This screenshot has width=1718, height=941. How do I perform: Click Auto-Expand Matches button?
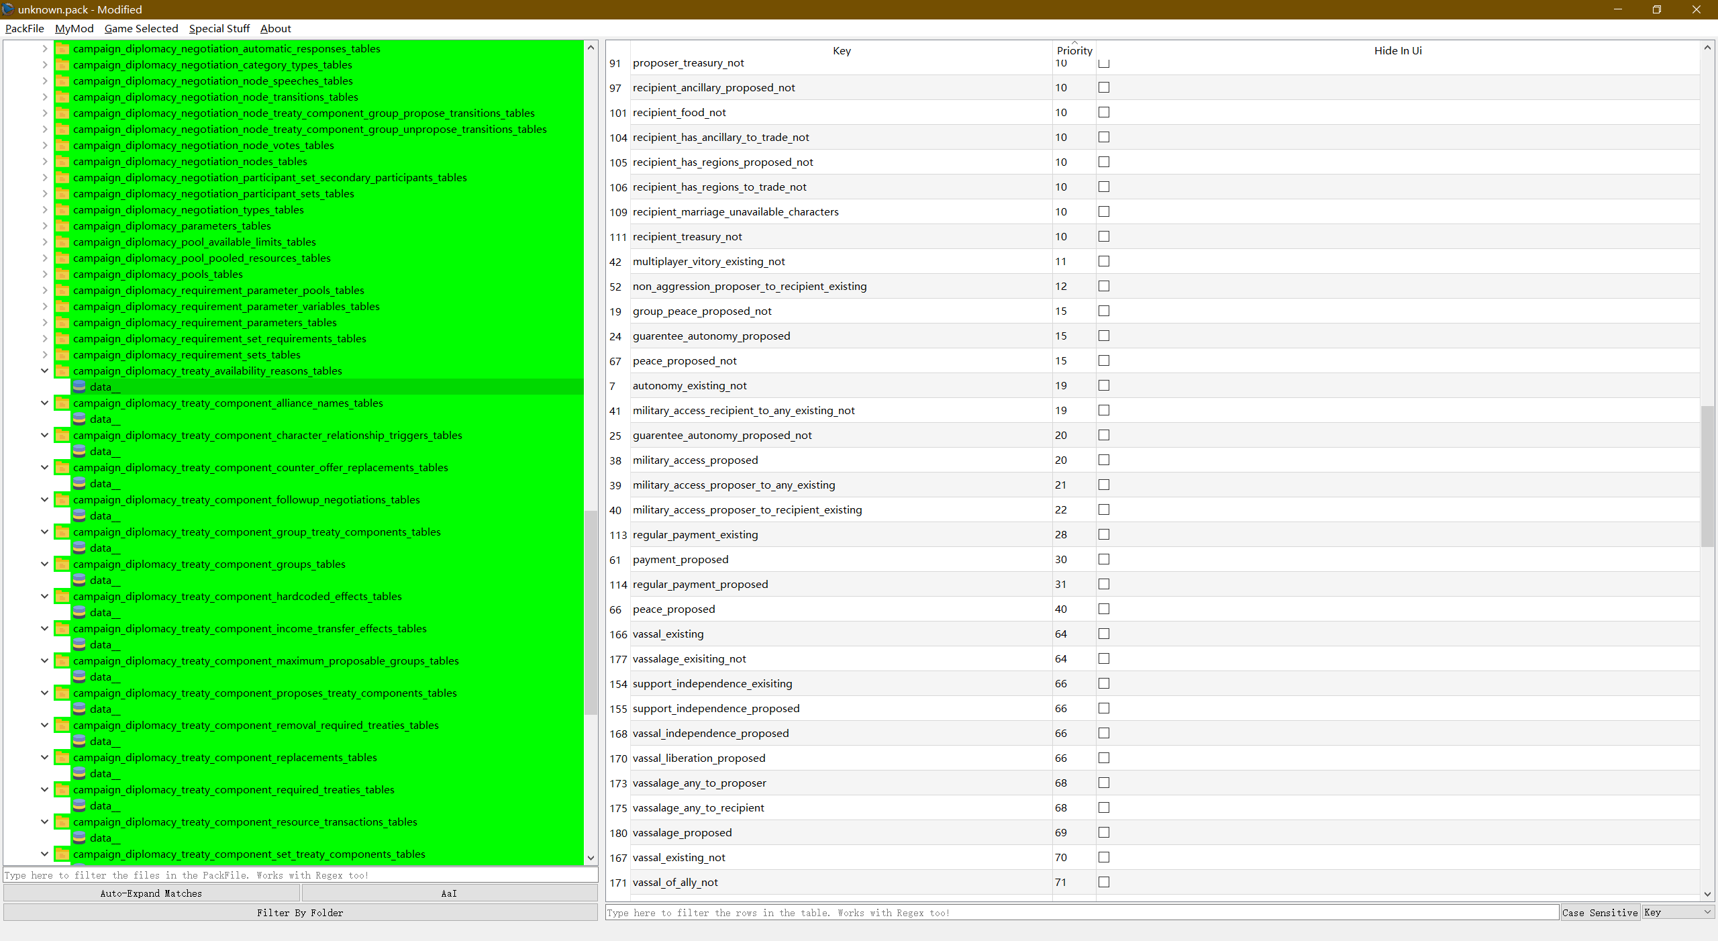click(x=151, y=893)
